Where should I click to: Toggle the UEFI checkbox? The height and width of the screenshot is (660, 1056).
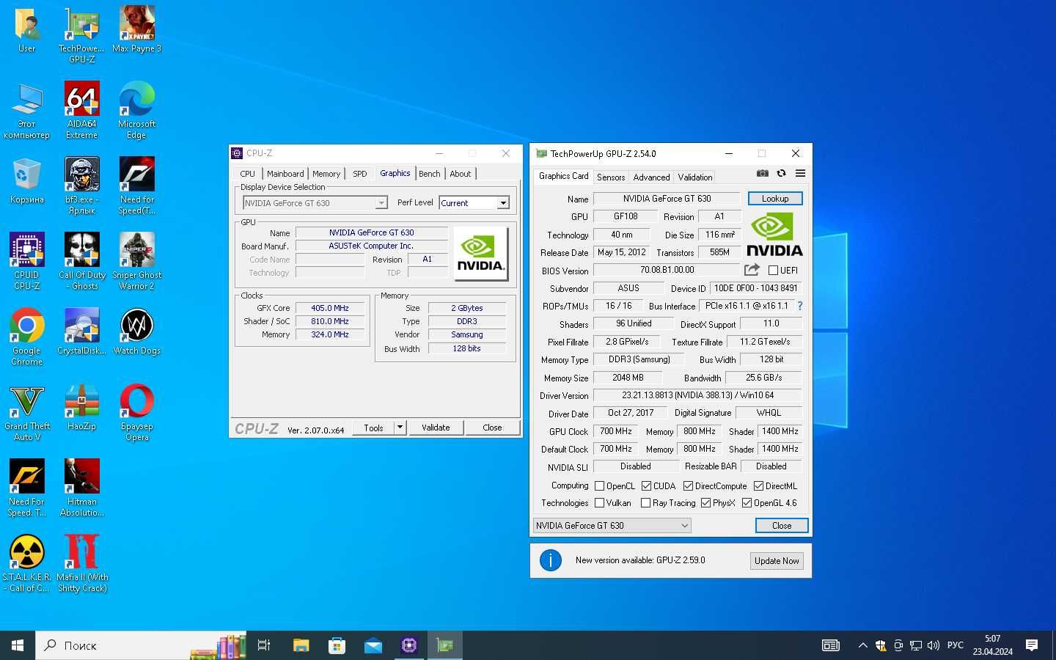pyautogui.click(x=773, y=271)
